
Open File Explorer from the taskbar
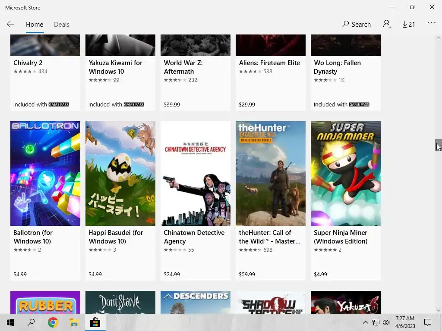pyautogui.click(x=74, y=322)
